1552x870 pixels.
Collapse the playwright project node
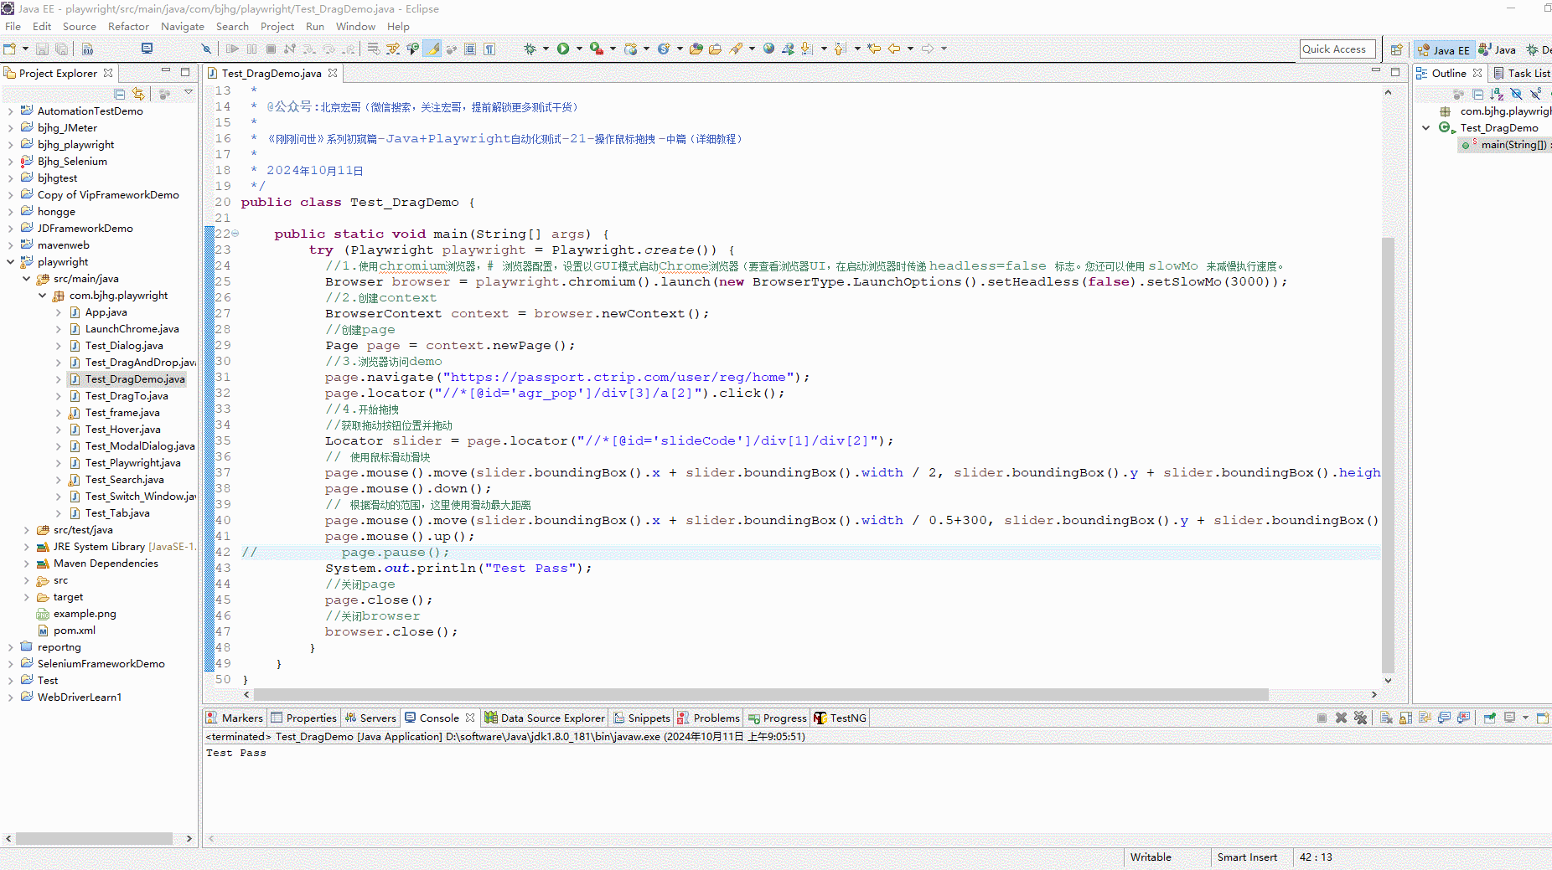[10, 262]
